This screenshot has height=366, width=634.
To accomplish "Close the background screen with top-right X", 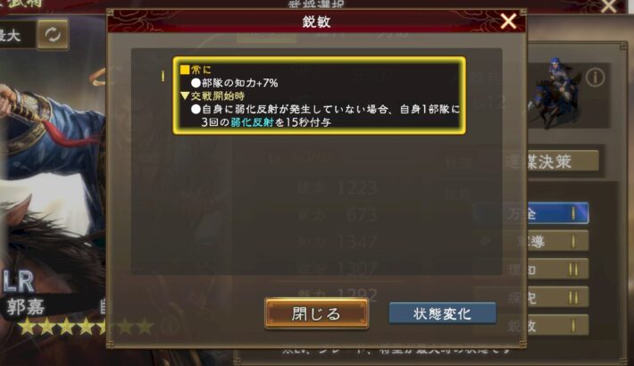I will (x=608, y=5).
